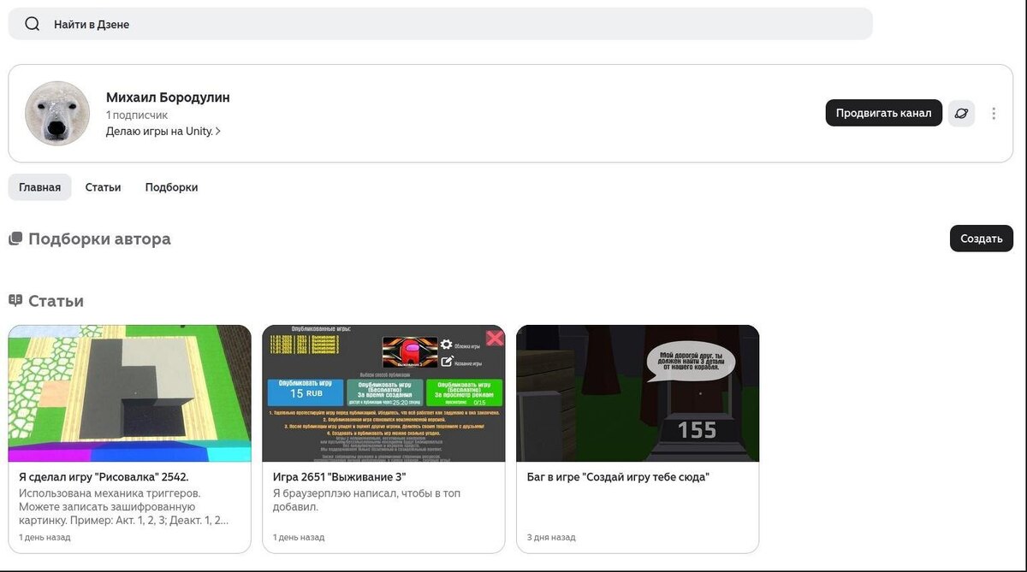The height and width of the screenshot is (572, 1027).
Task: Open channel name Михаил Бородулин
Action: click(x=168, y=97)
